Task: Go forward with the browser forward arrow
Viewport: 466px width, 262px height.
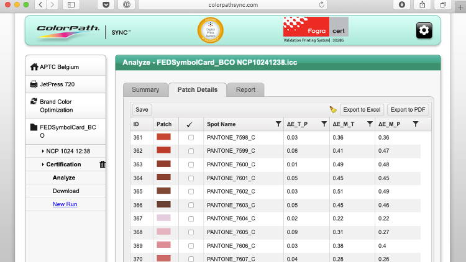Action: coord(52,4)
